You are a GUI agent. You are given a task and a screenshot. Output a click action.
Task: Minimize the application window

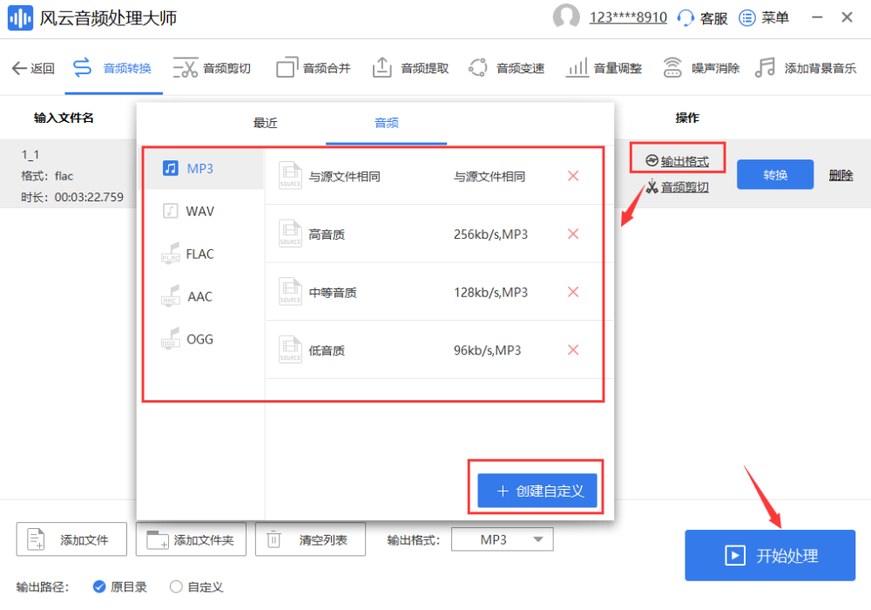pos(817,17)
